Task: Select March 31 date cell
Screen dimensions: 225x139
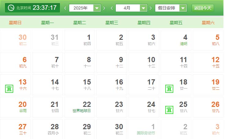Action: pos(48,40)
